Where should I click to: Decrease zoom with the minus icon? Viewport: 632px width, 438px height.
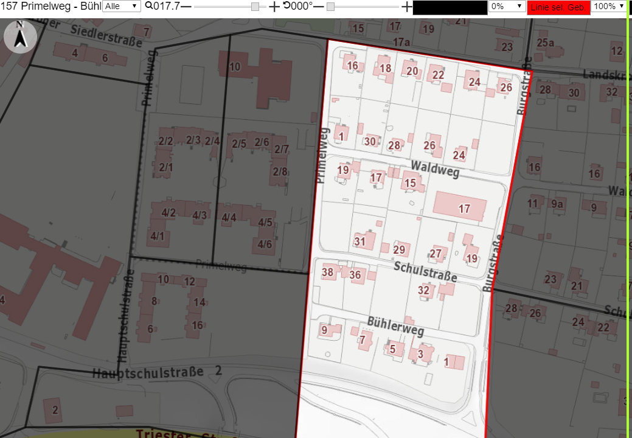tap(186, 7)
